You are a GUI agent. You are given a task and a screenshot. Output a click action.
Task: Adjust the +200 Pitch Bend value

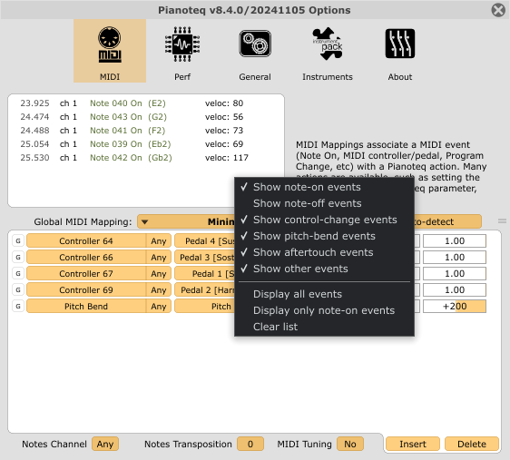[455, 307]
